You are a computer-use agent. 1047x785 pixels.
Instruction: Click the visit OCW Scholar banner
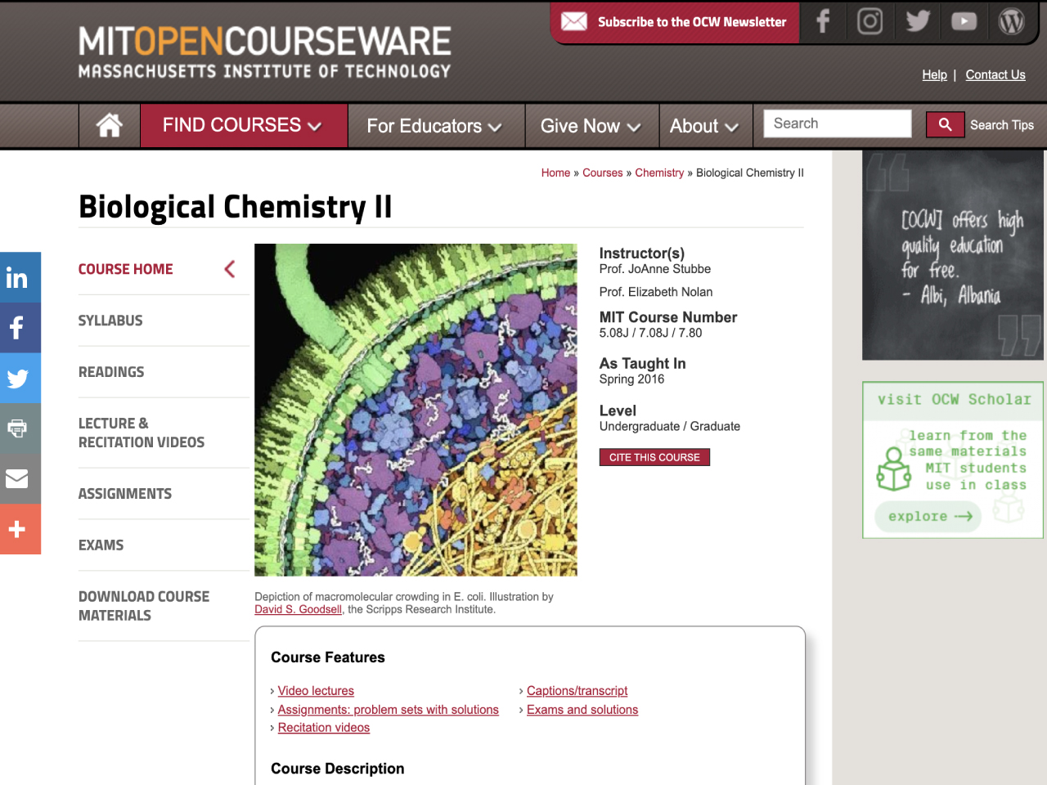tap(953, 460)
